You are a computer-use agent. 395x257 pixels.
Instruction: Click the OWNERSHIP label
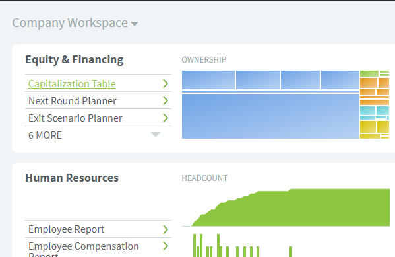click(204, 60)
